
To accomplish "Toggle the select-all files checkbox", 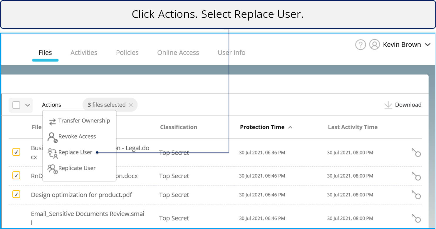I will [x=16, y=105].
